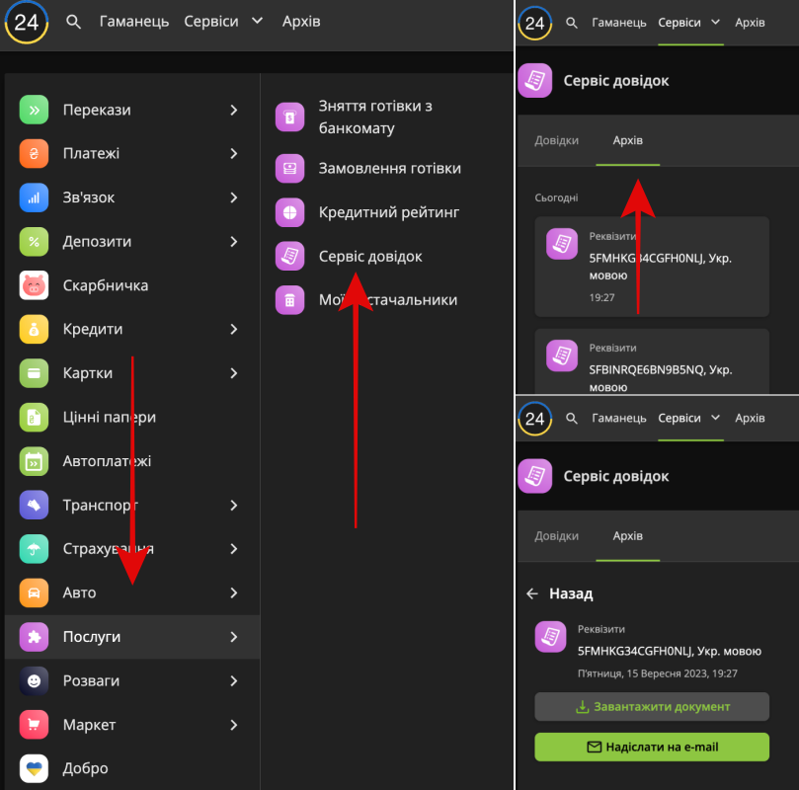Click the Скарбничка piggy bank icon
Image resolution: width=799 pixels, height=790 pixels.
34,285
